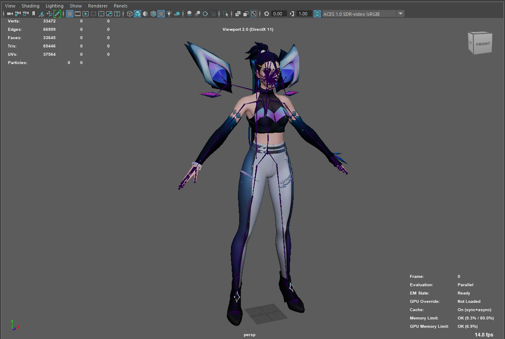Open the ACES 1.0 SDR-video view transform dropdown

pyautogui.click(x=363, y=14)
